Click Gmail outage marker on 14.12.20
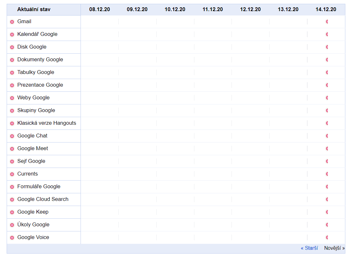Viewport: 352px width, 259px height. pyautogui.click(x=327, y=22)
